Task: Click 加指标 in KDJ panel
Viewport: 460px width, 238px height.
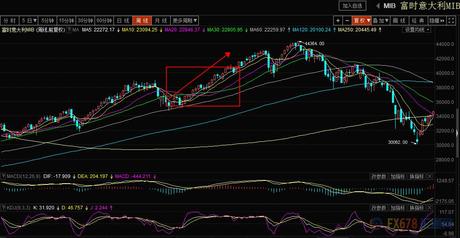Action: coord(398,208)
